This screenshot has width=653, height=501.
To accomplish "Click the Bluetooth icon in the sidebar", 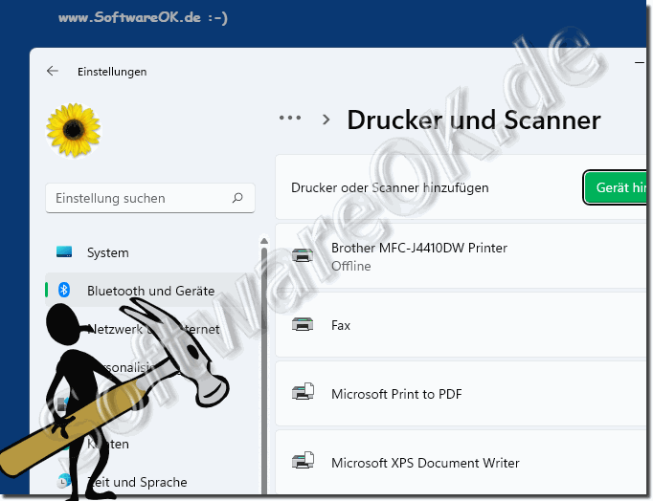I will tap(64, 290).
